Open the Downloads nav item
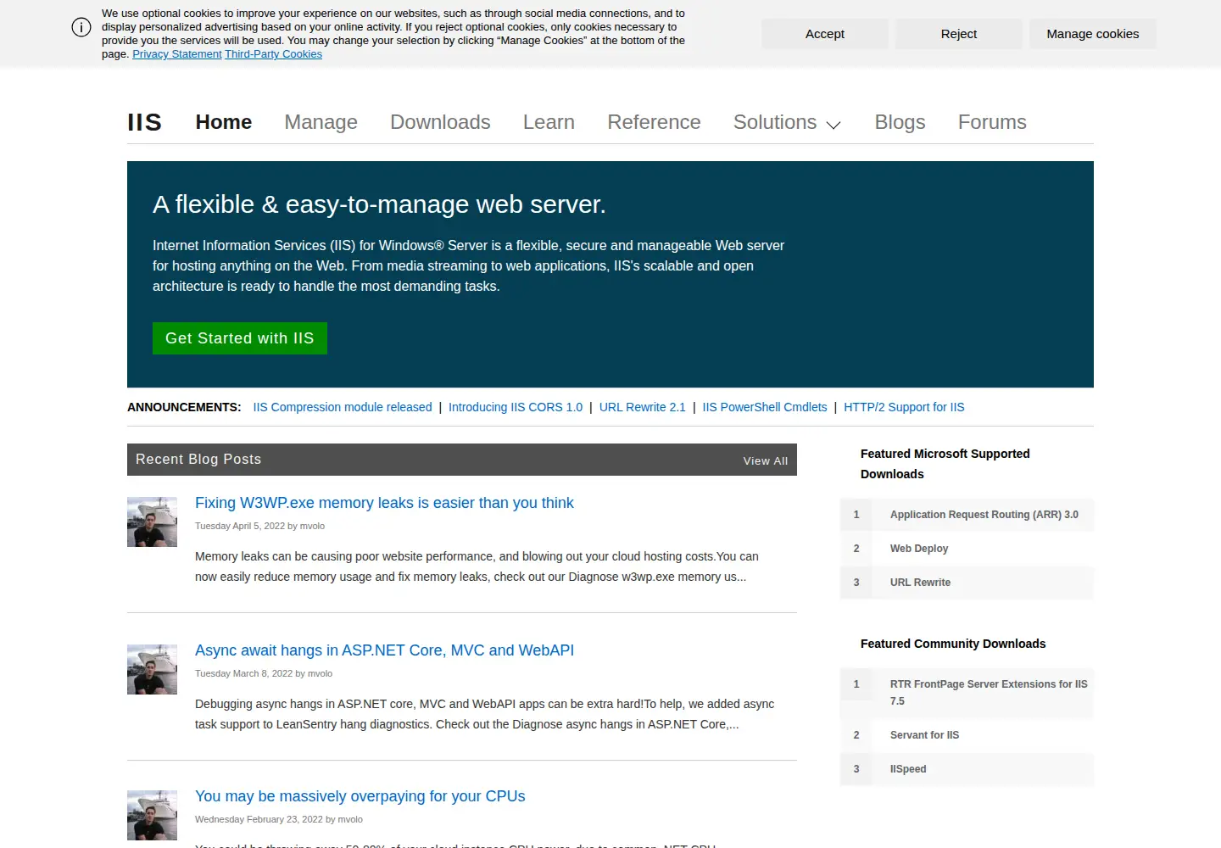1221x848 pixels. click(440, 122)
